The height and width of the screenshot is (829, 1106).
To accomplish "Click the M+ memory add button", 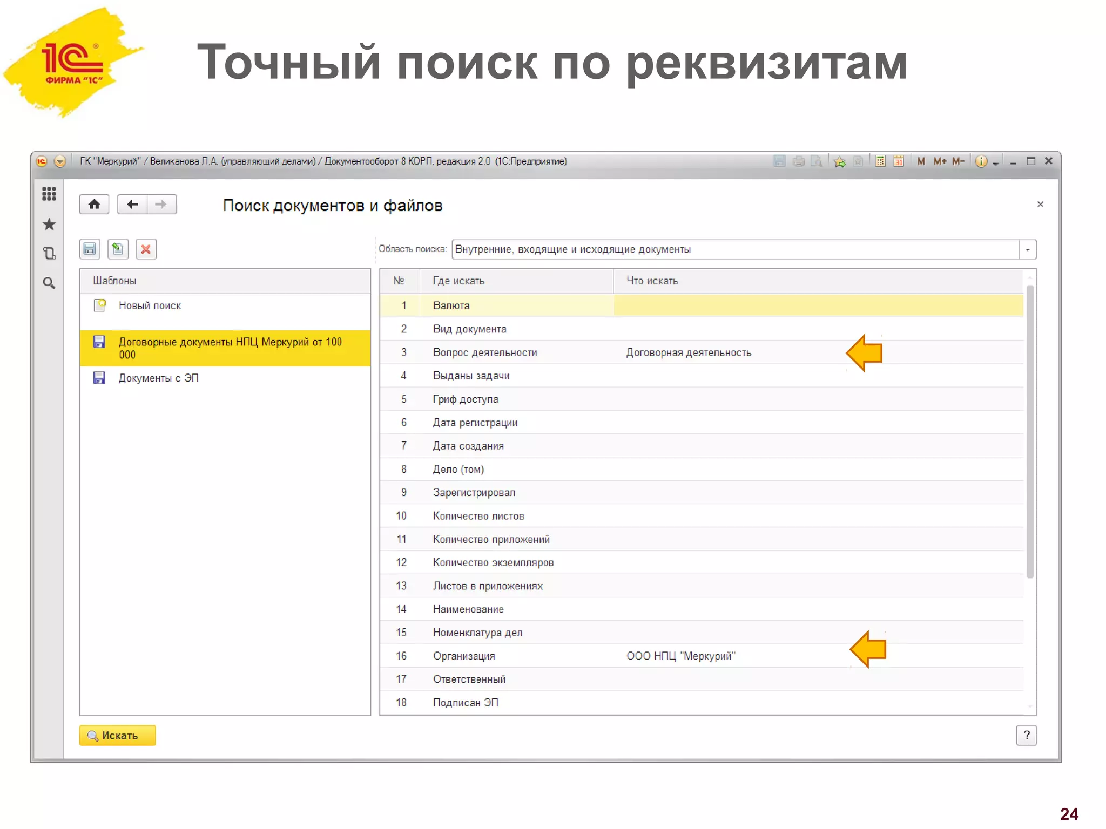I will tap(940, 161).
